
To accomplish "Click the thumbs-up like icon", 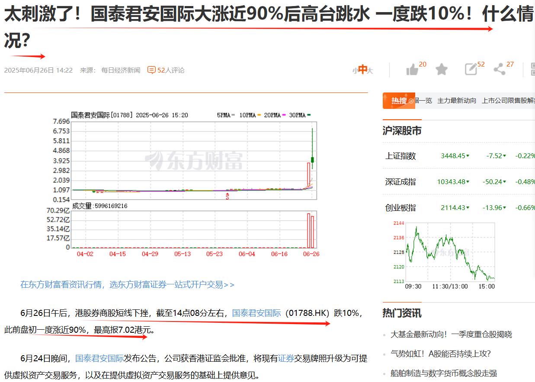I will pos(412,70).
